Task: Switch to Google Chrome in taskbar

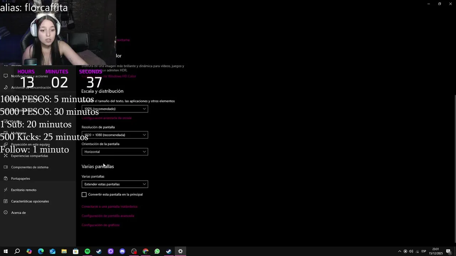Action: point(145,251)
